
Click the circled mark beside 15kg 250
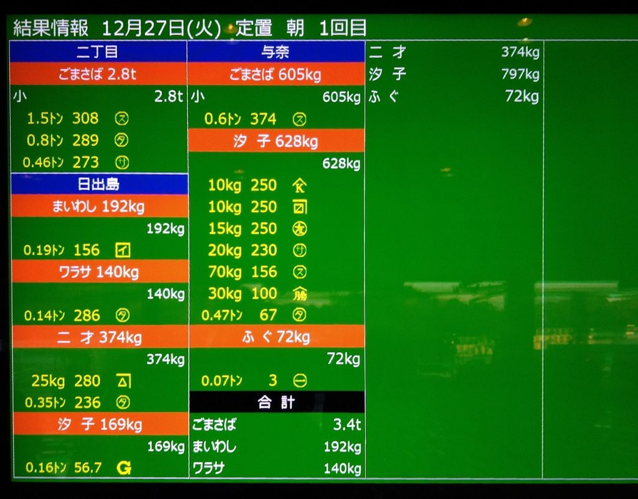pyautogui.click(x=300, y=228)
